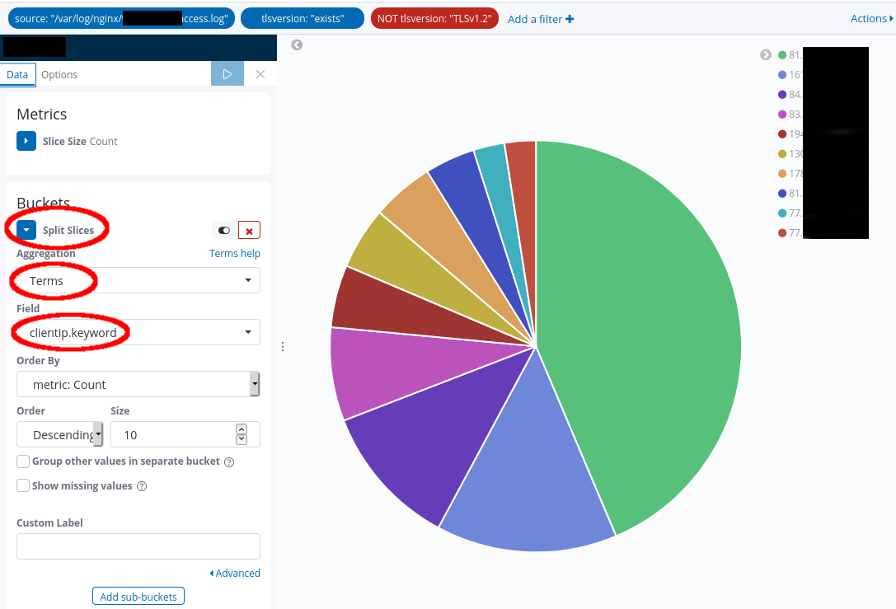Toggle the Split Slices bucket on or off
This screenshot has width=896, height=609.
coord(224,230)
